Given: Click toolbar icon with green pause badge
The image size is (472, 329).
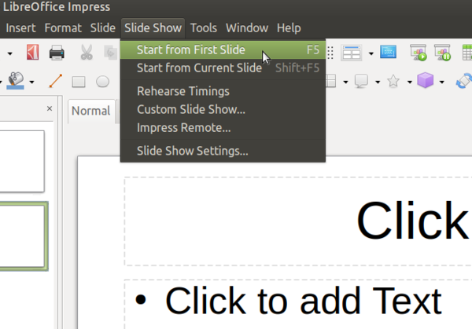Looking at the screenshot, I should point(442,53).
